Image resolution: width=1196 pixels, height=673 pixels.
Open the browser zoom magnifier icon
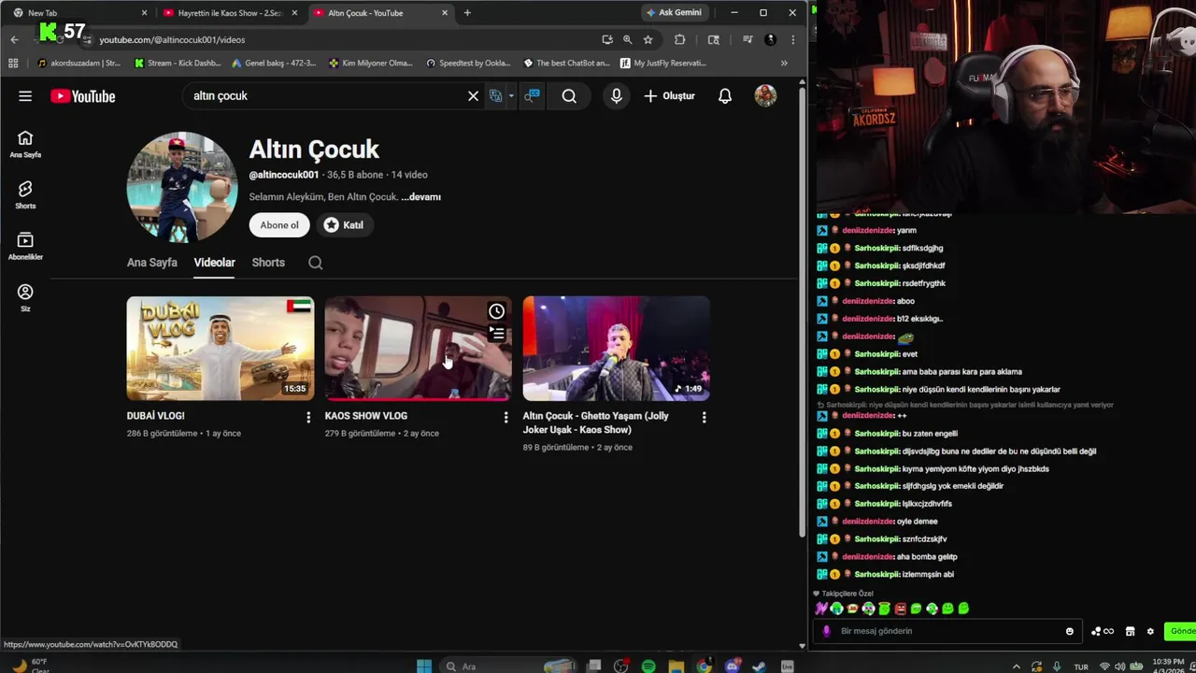[x=627, y=39]
